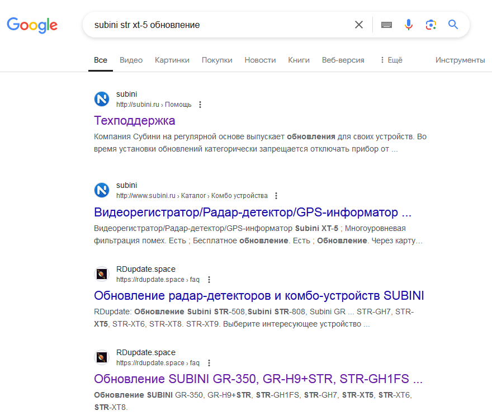Switch to the Картинки tab
Screen dimensions: 492x420
172,60
